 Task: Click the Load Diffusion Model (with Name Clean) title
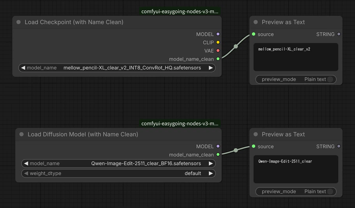coord(83,134)
